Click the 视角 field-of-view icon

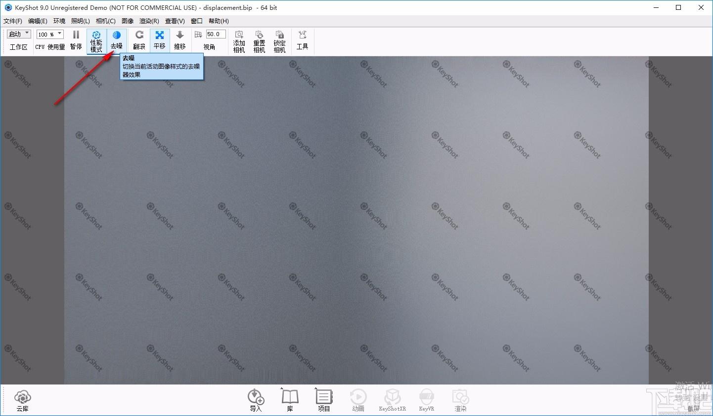198,34
